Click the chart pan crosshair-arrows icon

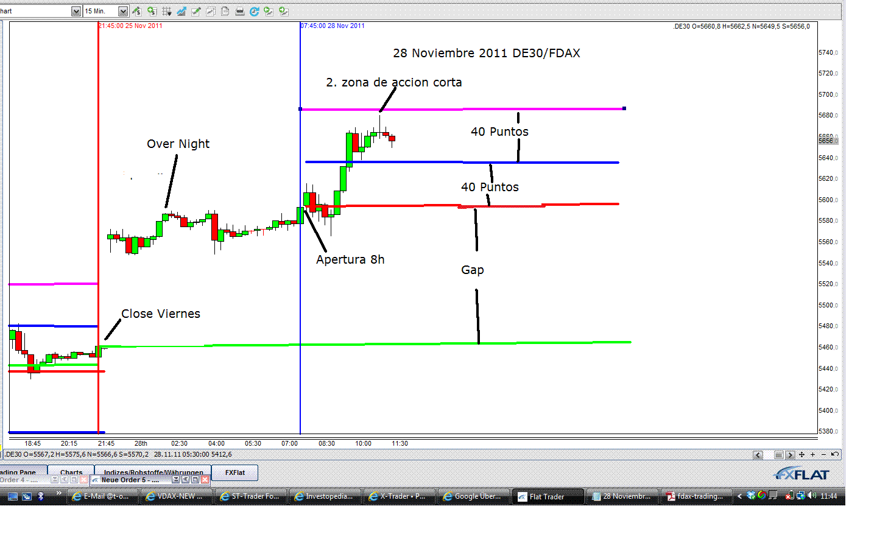pyautogui.click(x=802, y=455)
